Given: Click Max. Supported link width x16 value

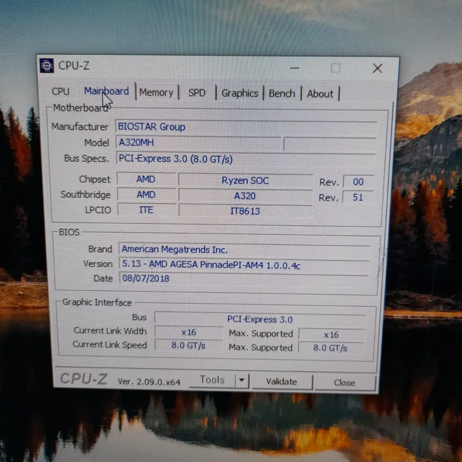Looking at the screenshot, I should coord(331,335).
